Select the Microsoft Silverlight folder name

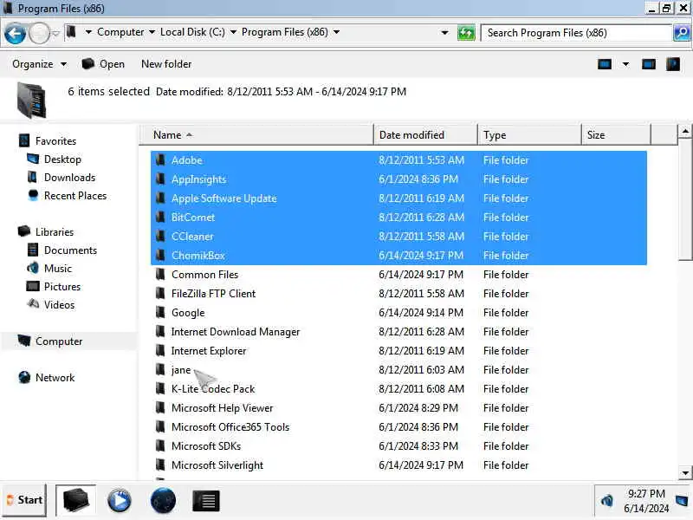pyautogui.click(x=217, y=465)
